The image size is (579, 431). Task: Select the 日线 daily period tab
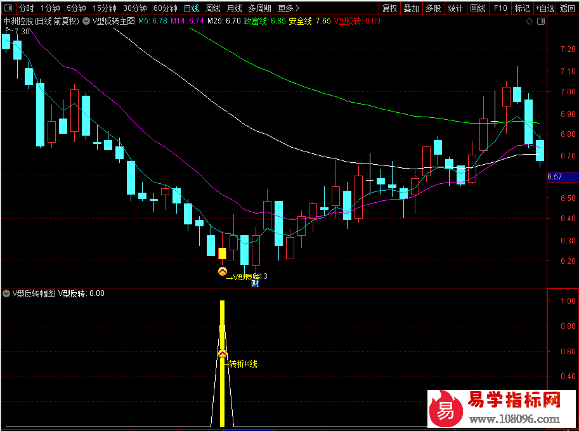pyautogui.click(x=192, y=8)
